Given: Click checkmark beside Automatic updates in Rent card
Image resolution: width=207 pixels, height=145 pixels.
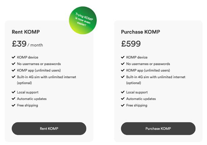Looking at the screenshot, I should 14,99.
